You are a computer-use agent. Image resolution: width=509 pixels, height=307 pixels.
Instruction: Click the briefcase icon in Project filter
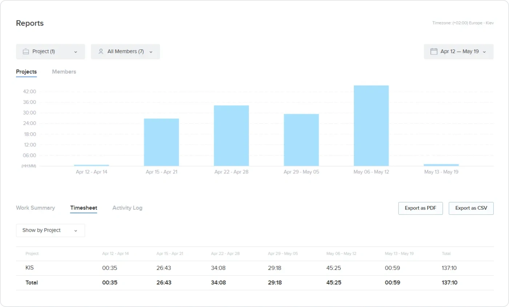tap(26, 52)
